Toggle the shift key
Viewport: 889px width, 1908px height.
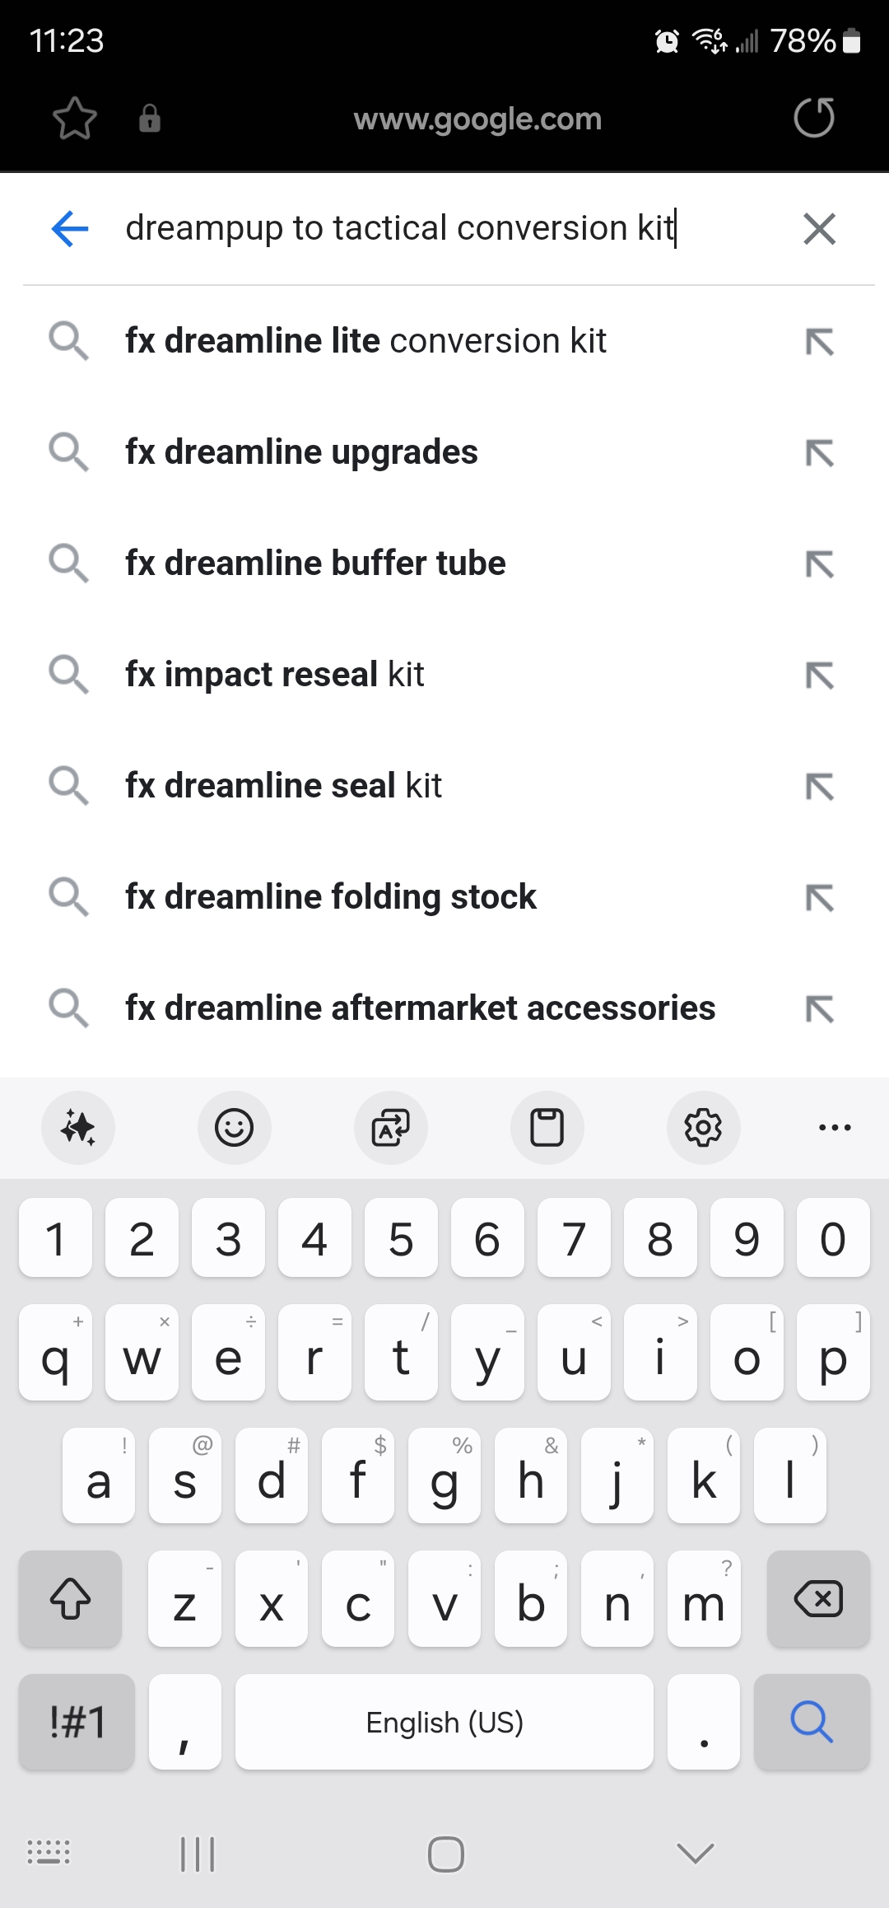pyautogui.click(x=71, y=1599)
